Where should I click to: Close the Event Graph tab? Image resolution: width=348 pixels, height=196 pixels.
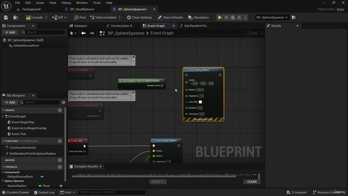(x=174, y=26)
